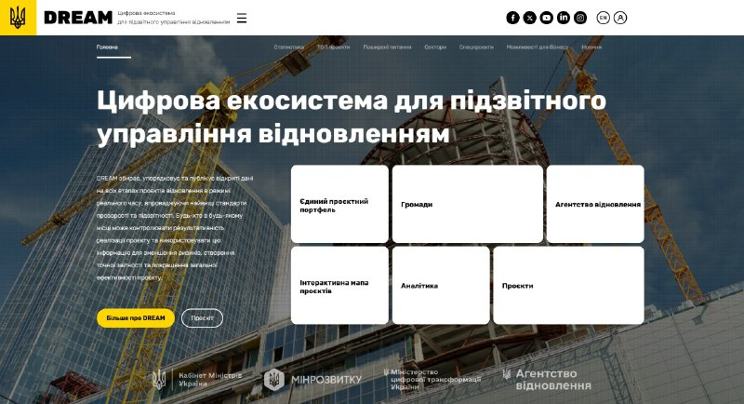Open the Instagram social icon
744x404 pixels.
coord(579,18)
